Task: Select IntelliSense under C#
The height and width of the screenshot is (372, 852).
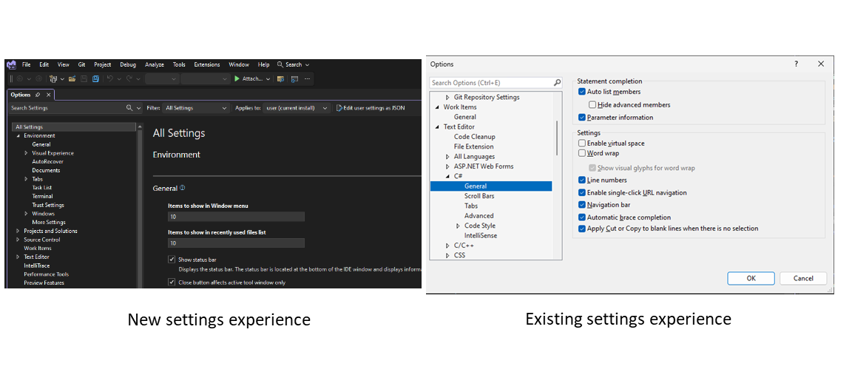Action: [480, 236]
